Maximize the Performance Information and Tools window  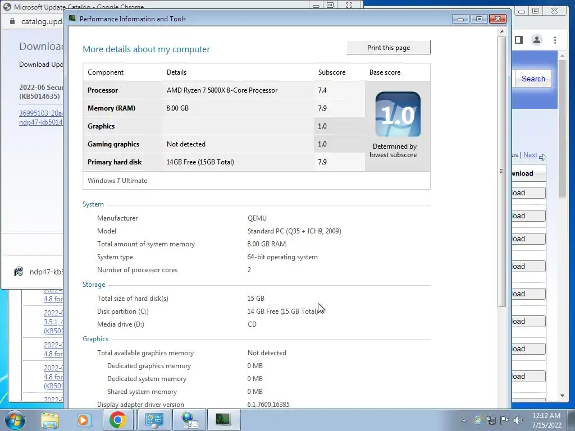click(x=479, y=19)
